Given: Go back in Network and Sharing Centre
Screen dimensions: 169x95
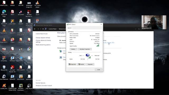Looking at the screenshot, I should 35,29.
